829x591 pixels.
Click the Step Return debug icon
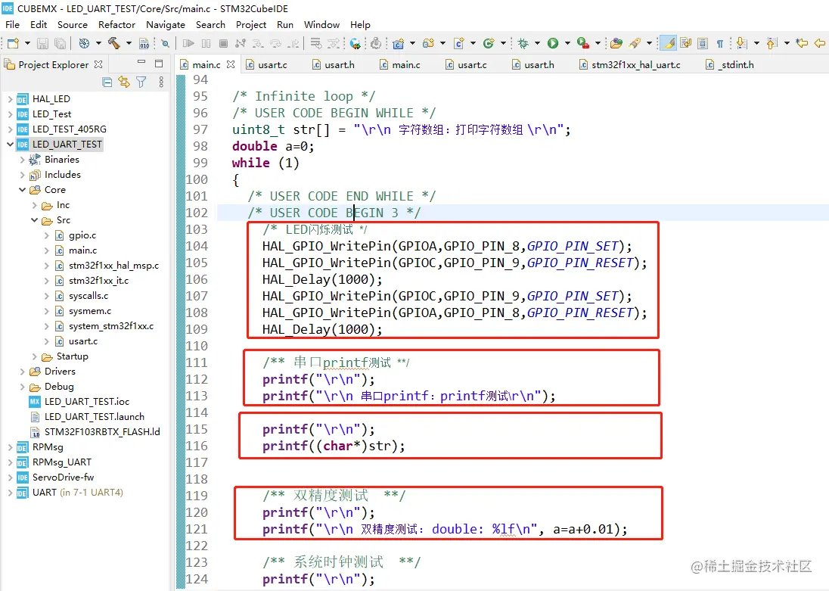click(293, 43)
